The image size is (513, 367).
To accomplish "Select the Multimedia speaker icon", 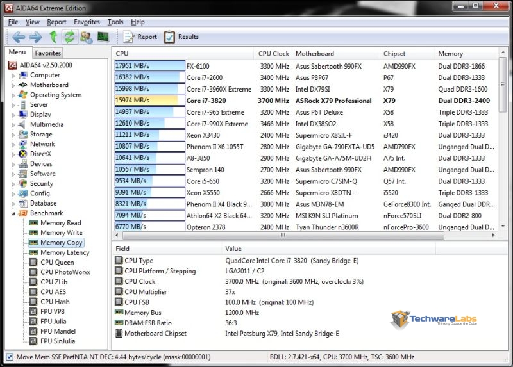I will [22, 124].
